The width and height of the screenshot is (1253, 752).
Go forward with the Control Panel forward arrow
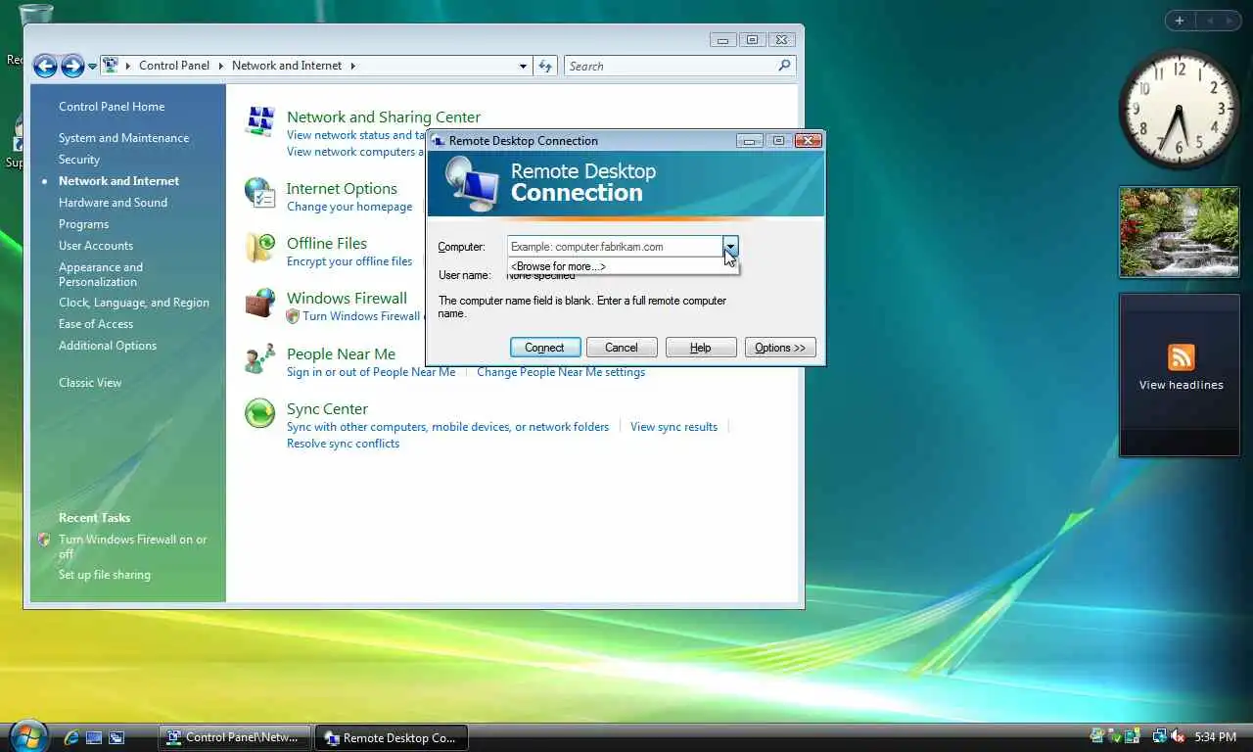[x=72, y=66]
